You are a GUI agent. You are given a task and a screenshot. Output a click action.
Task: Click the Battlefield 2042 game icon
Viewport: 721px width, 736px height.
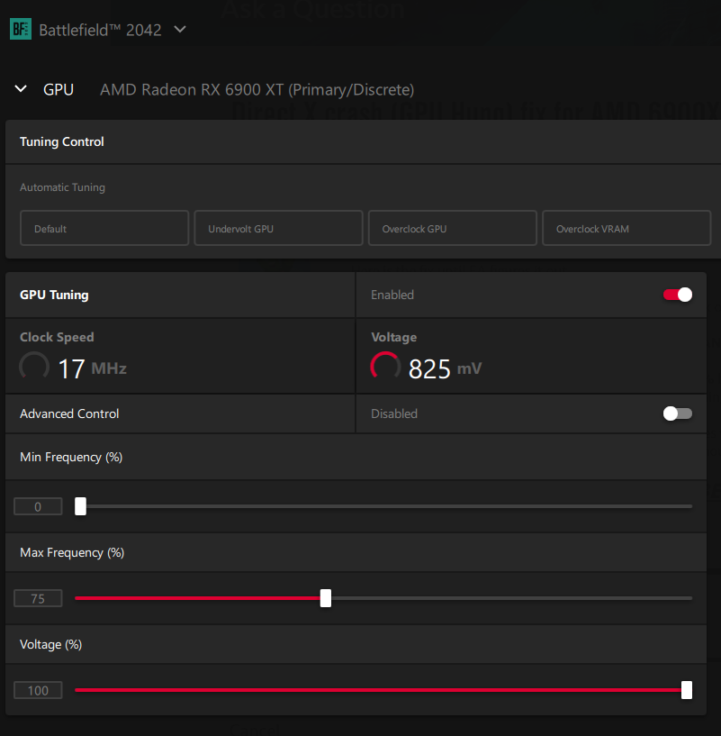pos(21,29)
